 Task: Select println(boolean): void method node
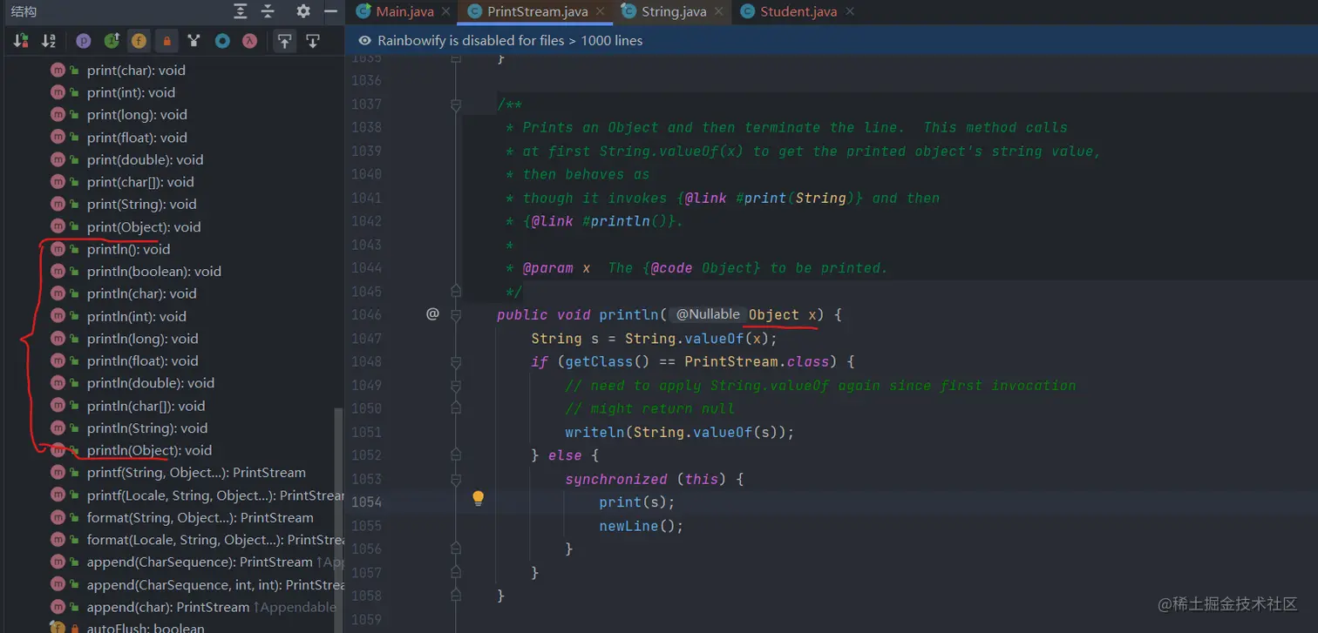[154, 272]
